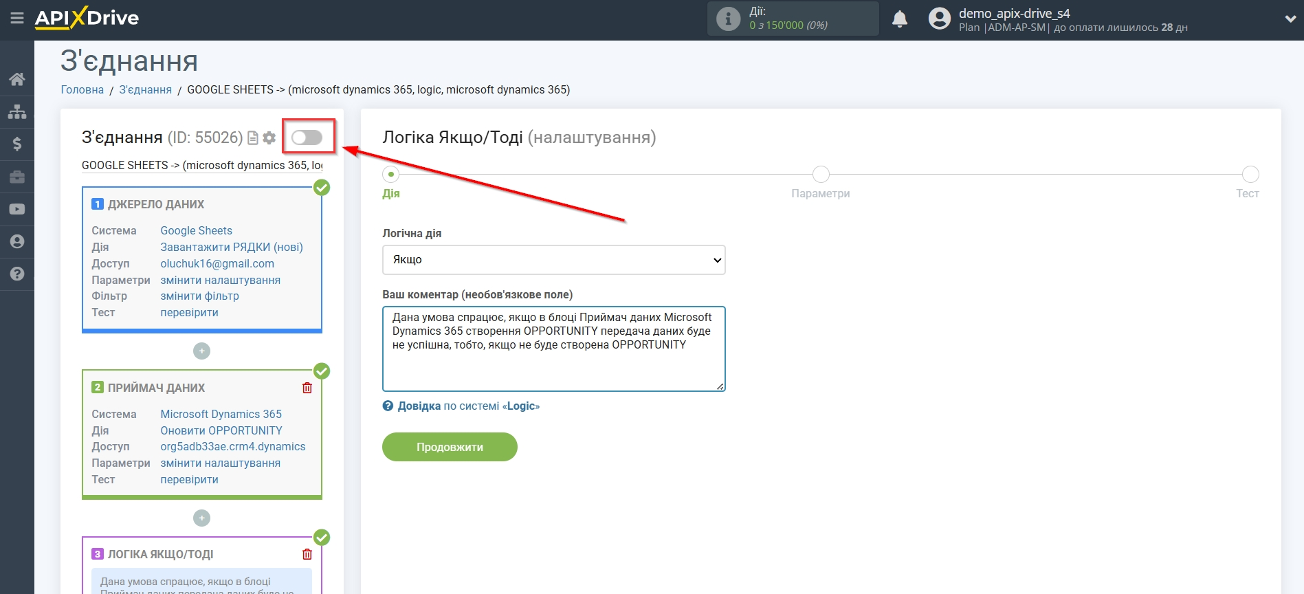Open Google Sheets system link
The width and height of the screenshot is (1304, 594).
[196, 231]
